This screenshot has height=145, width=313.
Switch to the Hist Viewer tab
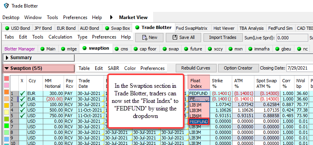click(x=224, y=28)
